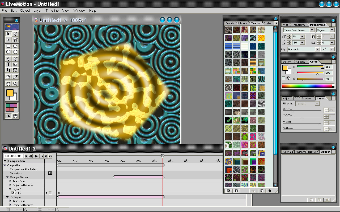The image size is (340, 212).
Task: Collapse the Pentagon timeline group
Action: [7, 197]
